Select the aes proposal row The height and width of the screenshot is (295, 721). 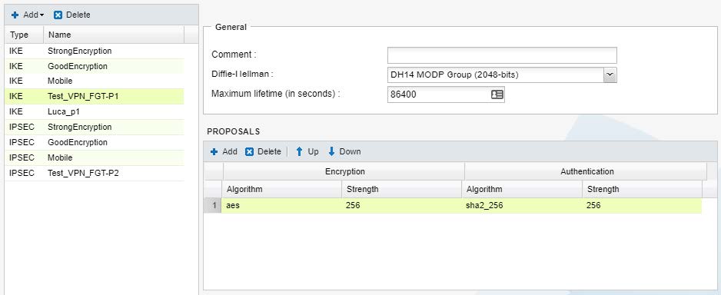(x=453, y=205)
